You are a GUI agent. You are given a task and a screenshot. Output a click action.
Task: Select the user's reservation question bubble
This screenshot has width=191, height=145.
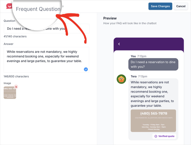153,64
